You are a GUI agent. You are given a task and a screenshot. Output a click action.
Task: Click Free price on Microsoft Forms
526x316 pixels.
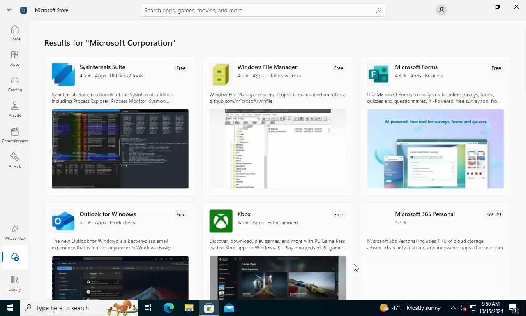(x=496, y=68)
